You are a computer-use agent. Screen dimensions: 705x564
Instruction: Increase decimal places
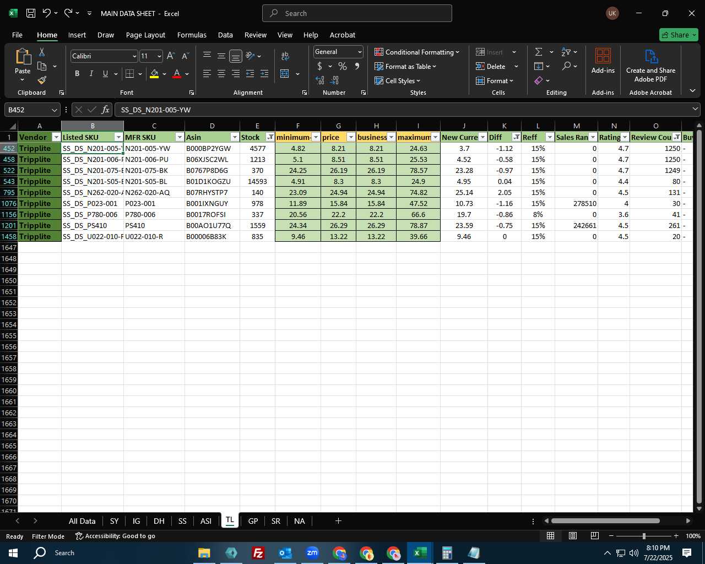point(320,80)
